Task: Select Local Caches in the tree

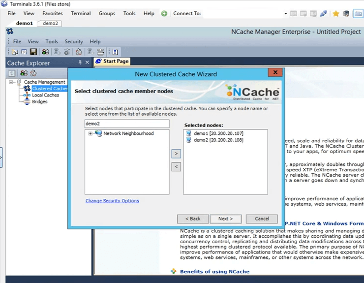Action: tap(45, 95)
